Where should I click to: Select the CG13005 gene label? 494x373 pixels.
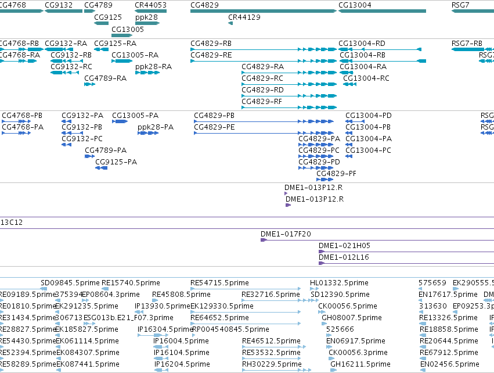click(x=128, y=29)
